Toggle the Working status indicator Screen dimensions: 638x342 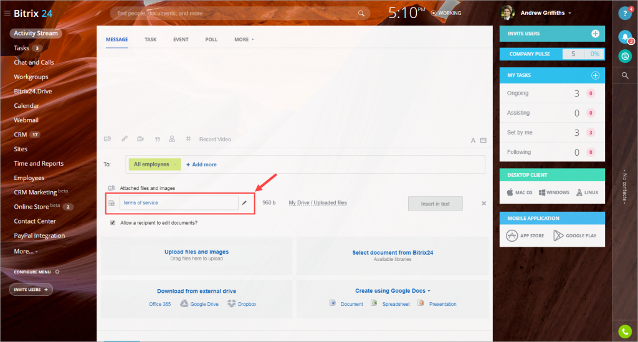point(446,13)
